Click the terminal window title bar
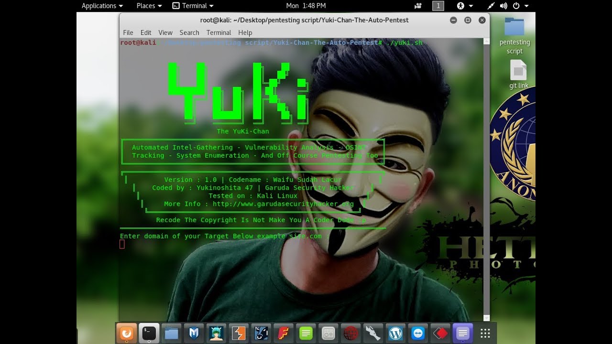Image resolution: width=612 pixels, height=344 pixels. tap(304, 20)
